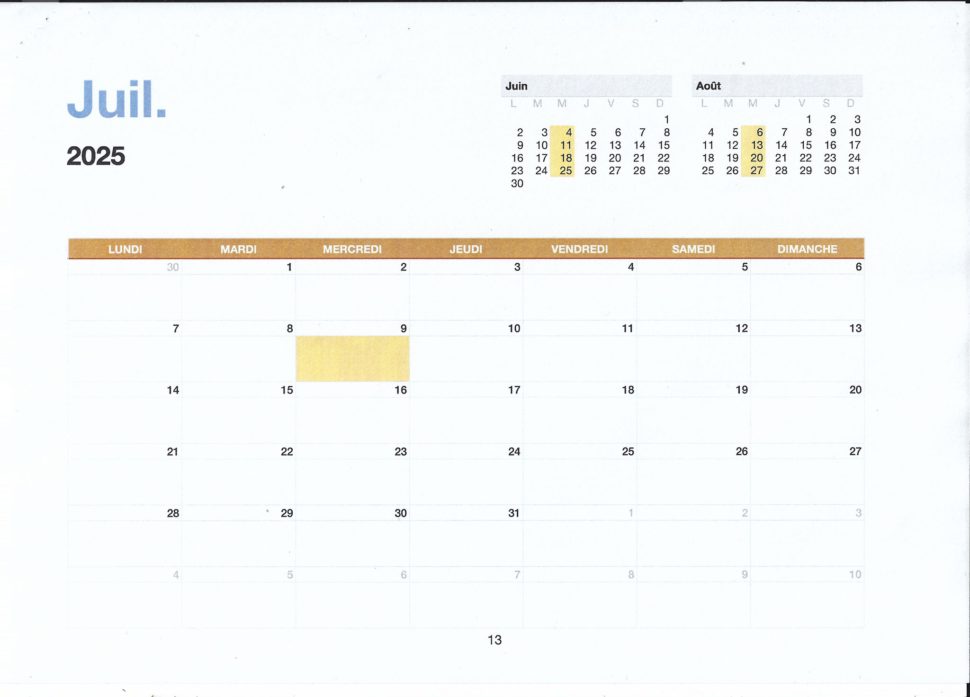Choose Wednesday July 30 in the main grid's fifth row
Screen dimensions: 970x697
coord(401,513)
